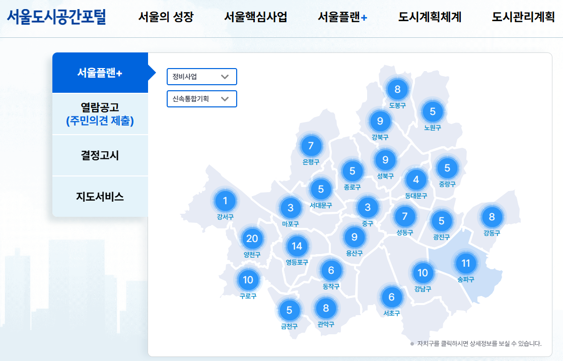Open the 정비사업 dropdown
The height and width of the screenshot is (361, 563).
pos(201,77)
